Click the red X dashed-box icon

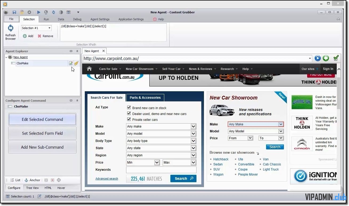[53, 180]
